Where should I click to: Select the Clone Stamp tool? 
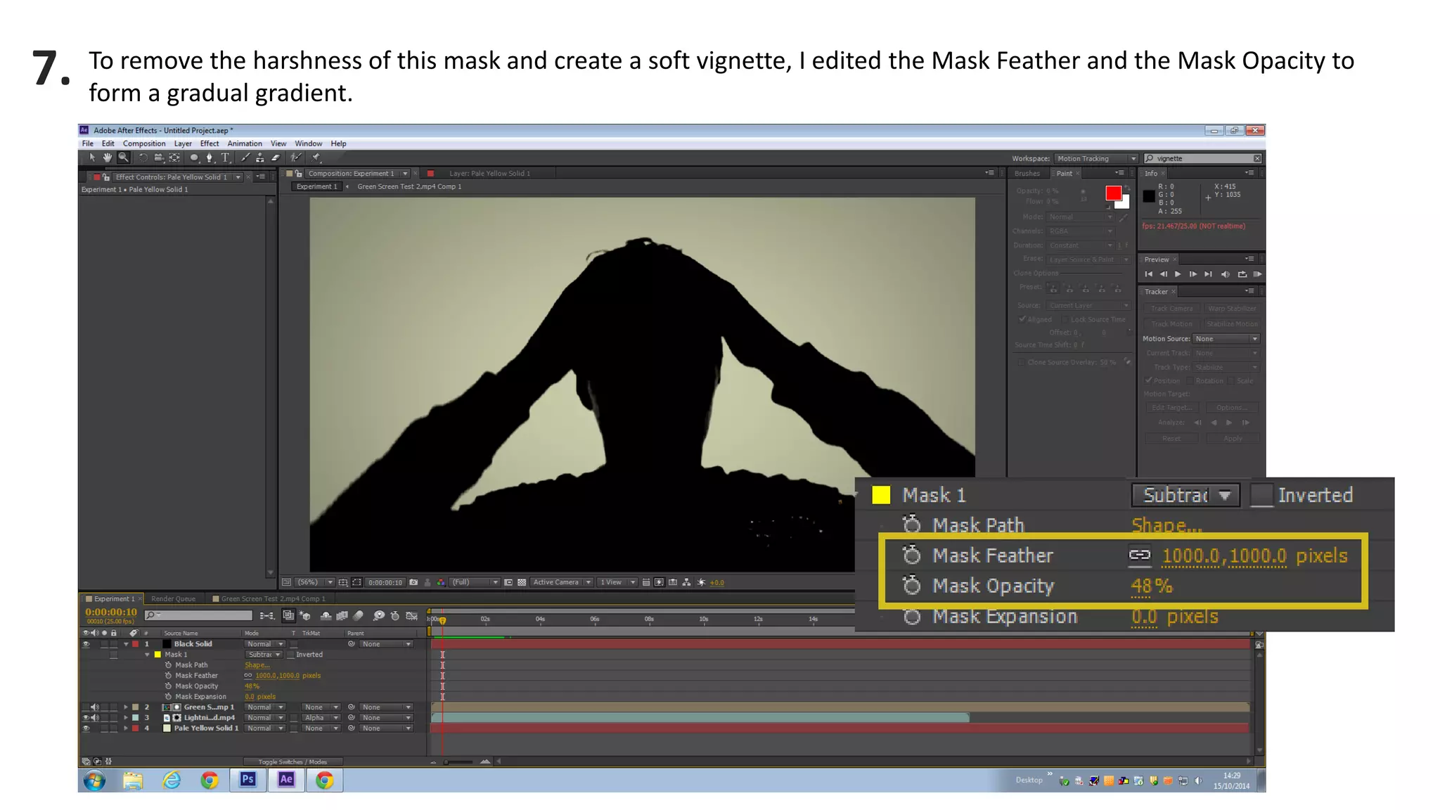tap(260, 158)
